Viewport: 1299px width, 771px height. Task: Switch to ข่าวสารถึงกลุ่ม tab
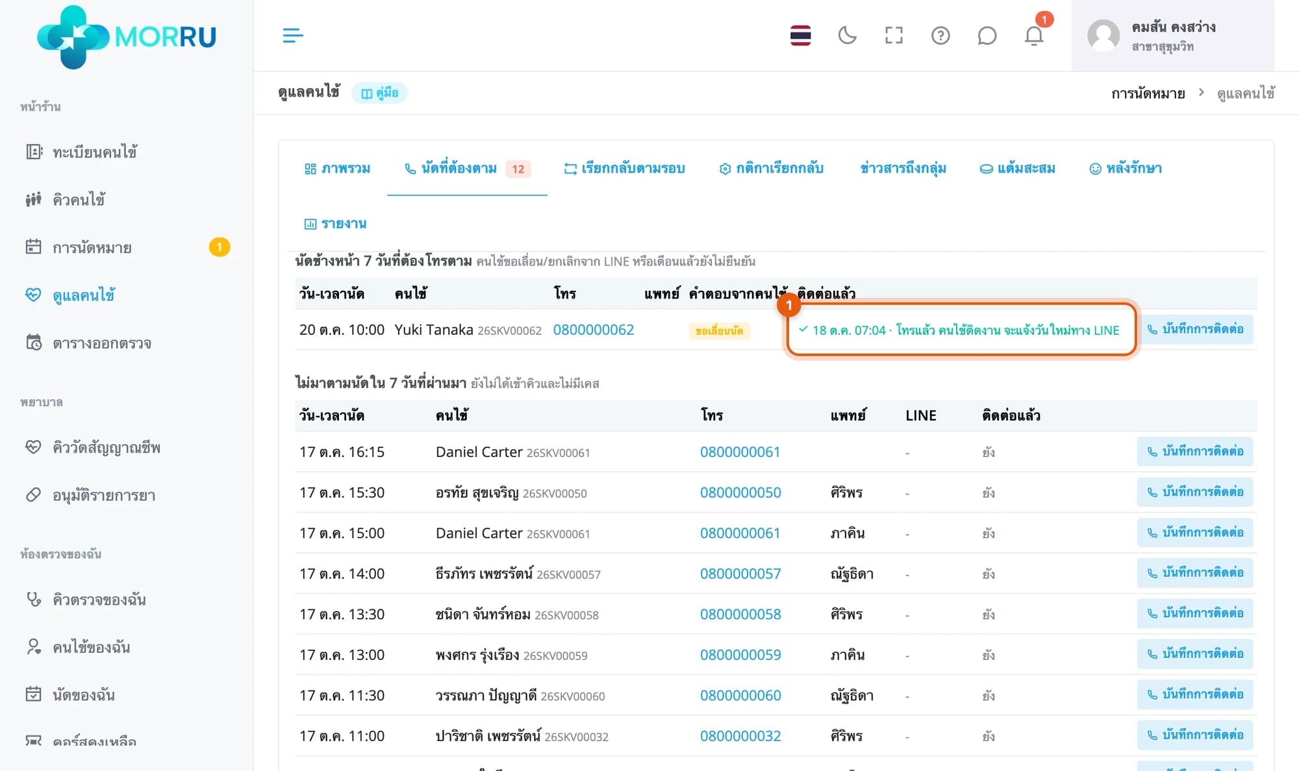tap(903, 168)
